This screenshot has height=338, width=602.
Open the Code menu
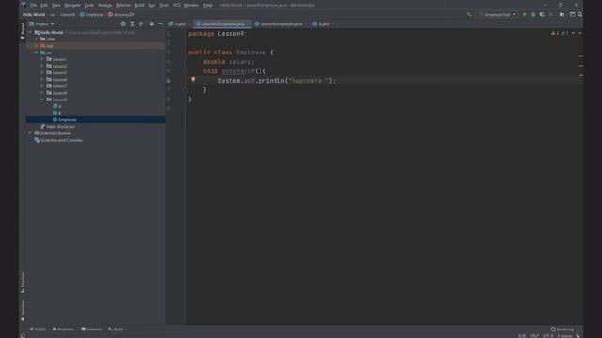click(89, 5)
